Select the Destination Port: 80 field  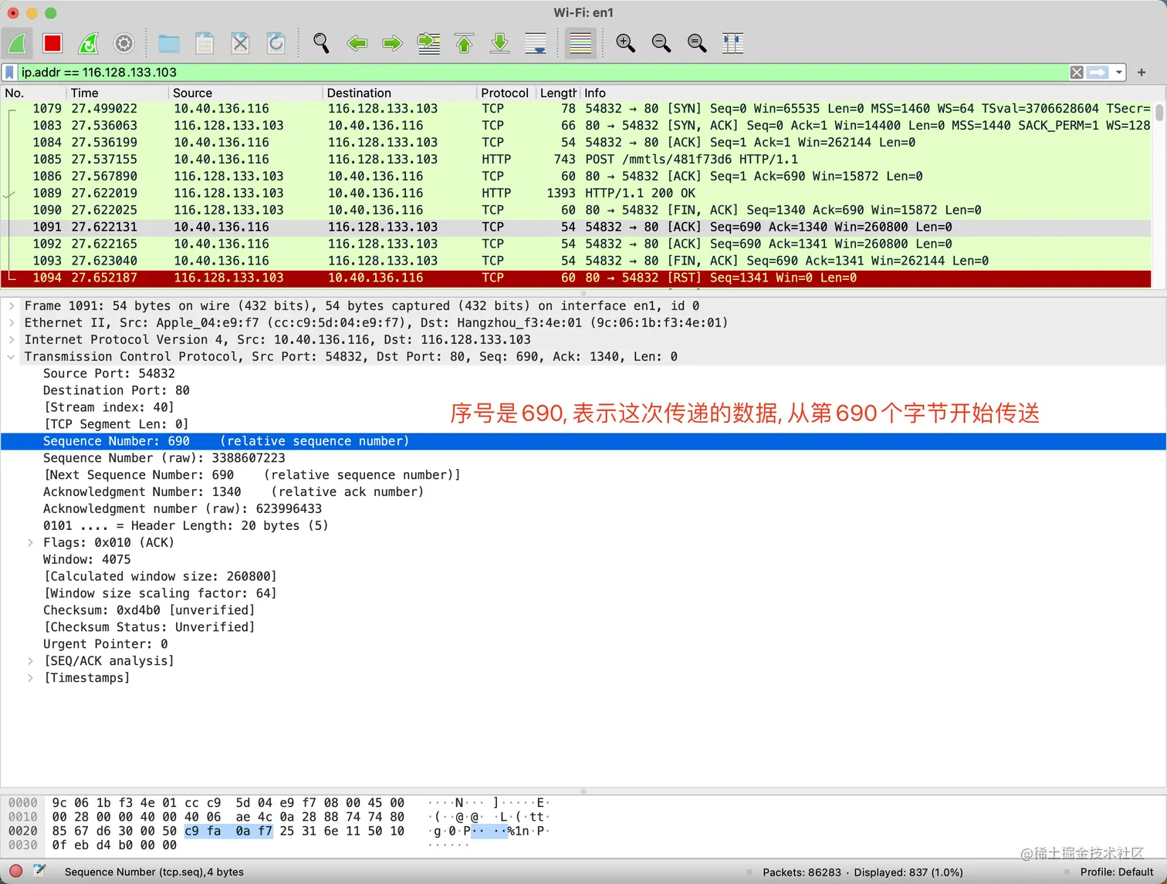[x=116, y=391]
